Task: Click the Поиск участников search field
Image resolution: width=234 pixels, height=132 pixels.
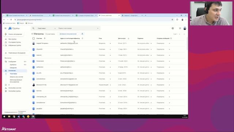Action: [77, 28]
